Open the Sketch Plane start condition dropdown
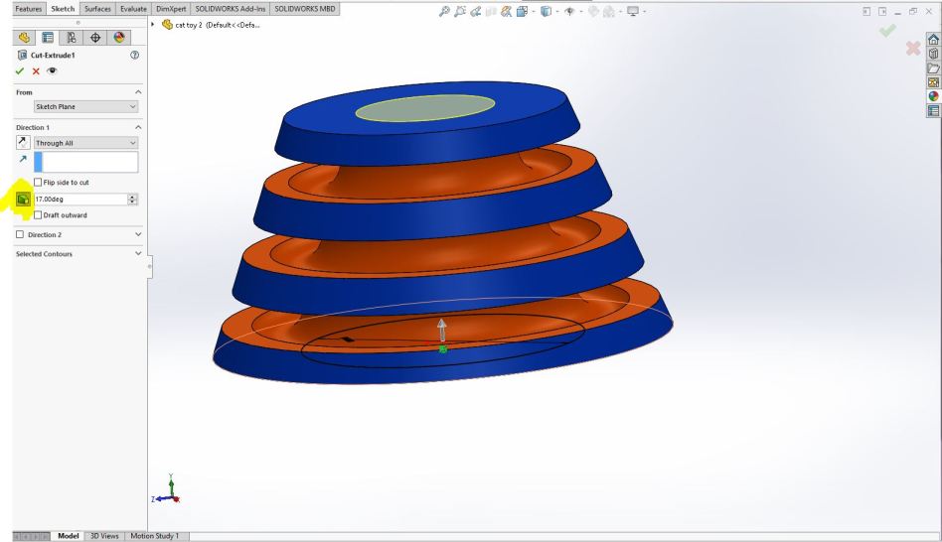Viewport: 942px width, 542px height. click(85, 106)
